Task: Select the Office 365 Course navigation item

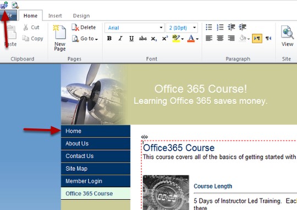Action: coord(96,193)
